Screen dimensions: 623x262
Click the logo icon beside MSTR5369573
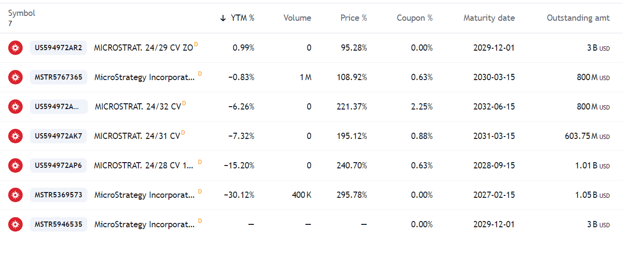(15, 195)
